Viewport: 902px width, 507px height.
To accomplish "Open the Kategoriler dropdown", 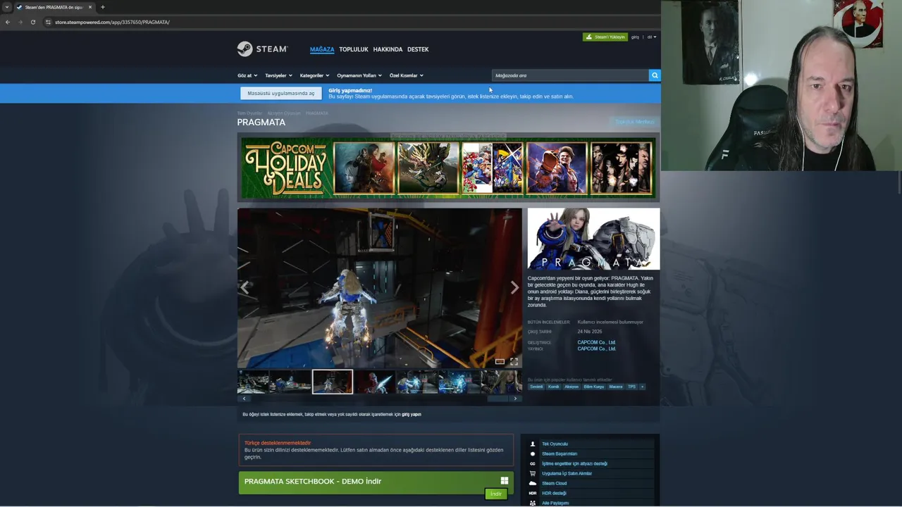I will [314, 75].
